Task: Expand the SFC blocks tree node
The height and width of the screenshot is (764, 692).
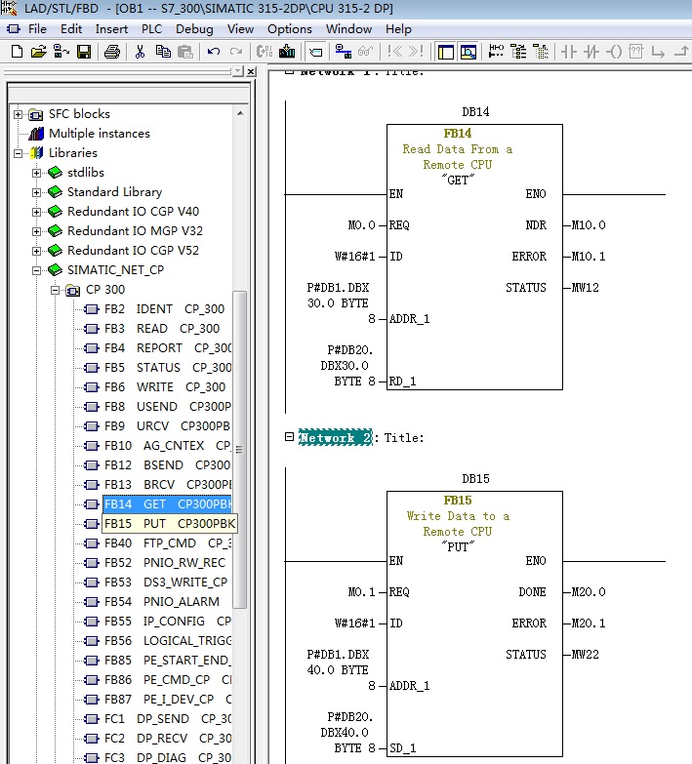Action: (x=19, y=114)
